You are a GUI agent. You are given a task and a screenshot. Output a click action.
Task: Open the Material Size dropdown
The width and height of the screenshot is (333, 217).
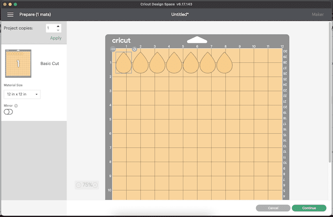pos(22,94)
